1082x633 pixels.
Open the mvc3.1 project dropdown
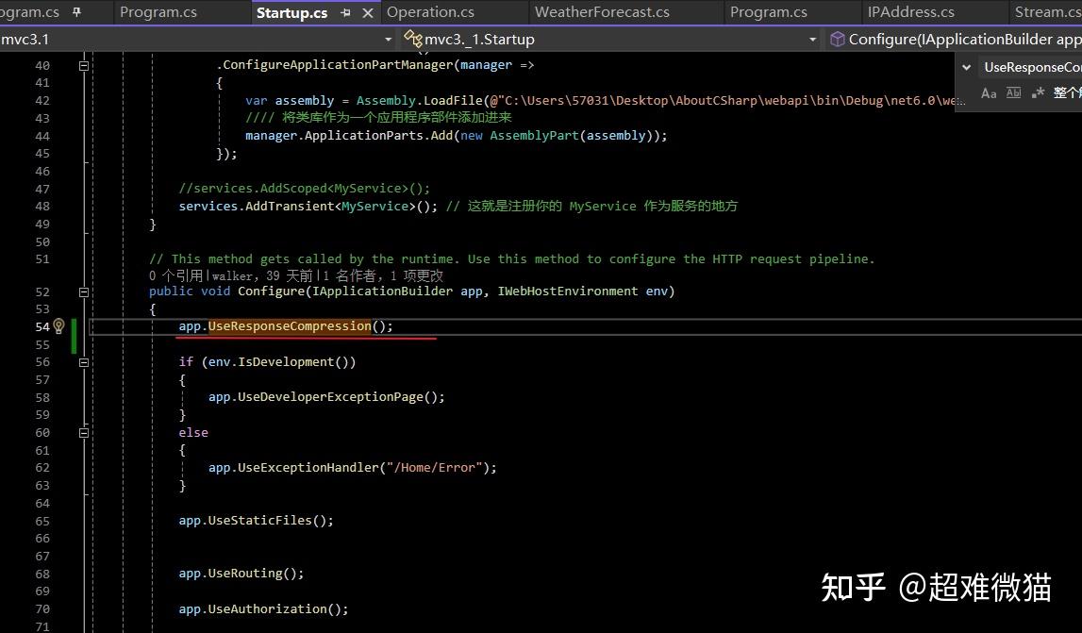click(387, 39)
